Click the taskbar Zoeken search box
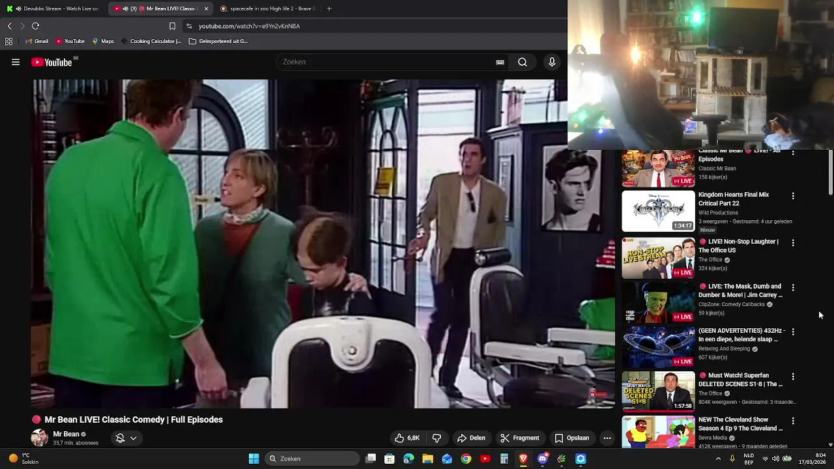The width and height of the screenshot is (834, 469). point(313,459)
